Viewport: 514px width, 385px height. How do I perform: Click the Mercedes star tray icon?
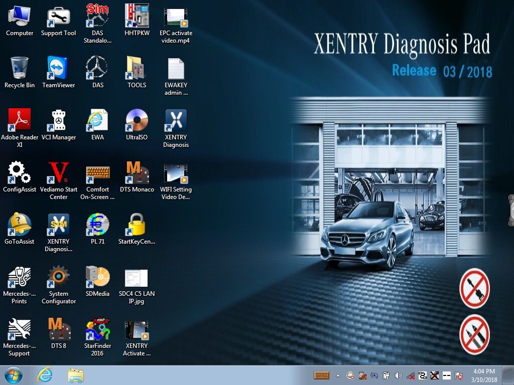coord(374,375)
